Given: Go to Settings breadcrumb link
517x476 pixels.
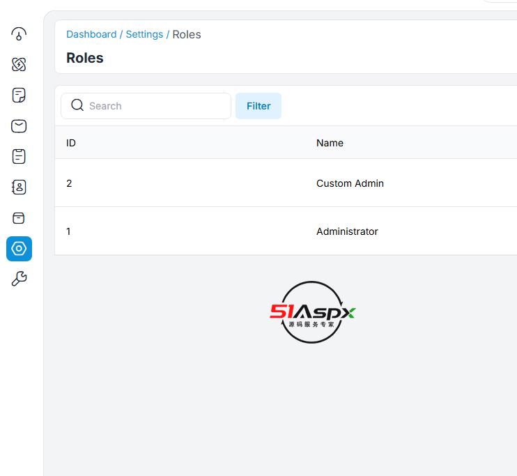Looking at the screenshot, I should [144, 34].
